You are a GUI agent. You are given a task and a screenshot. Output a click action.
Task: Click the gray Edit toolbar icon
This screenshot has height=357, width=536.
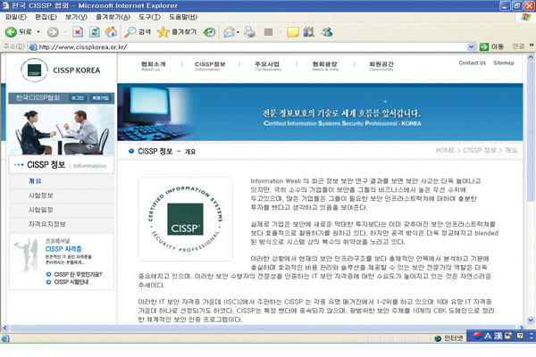pyautogui.click(x=268, y=32)
